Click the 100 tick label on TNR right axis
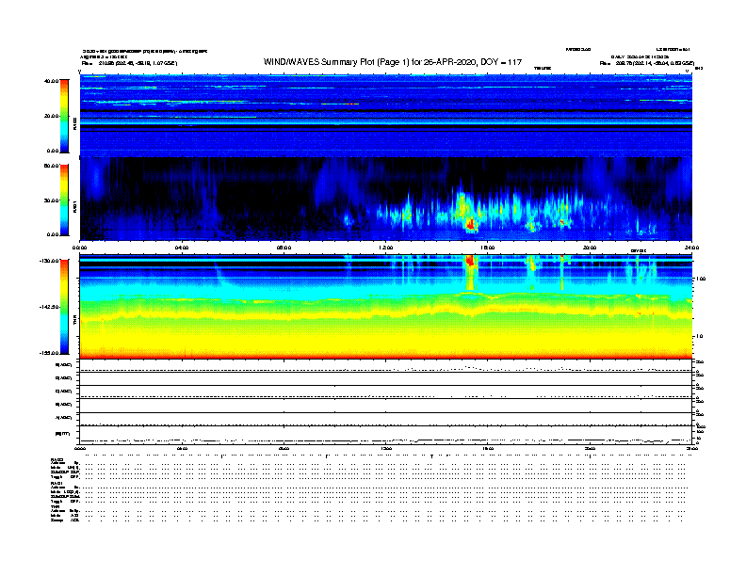This screenshot has width=746, height=576. click(701, 279)
